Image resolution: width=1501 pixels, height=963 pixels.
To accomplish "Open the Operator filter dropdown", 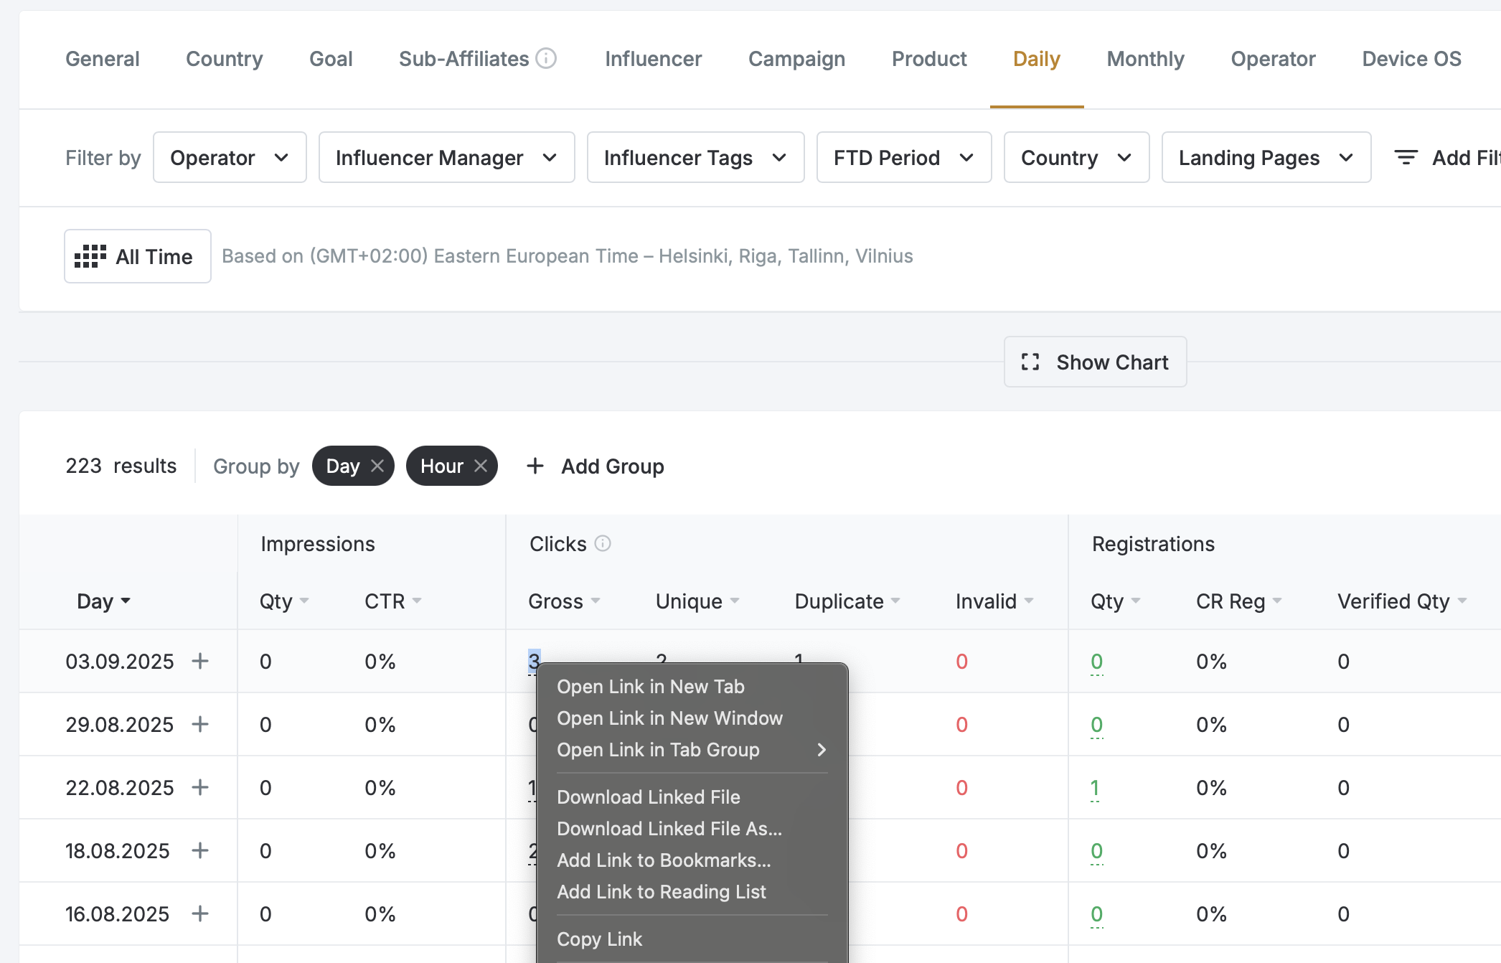I will [x=230, y=157].
